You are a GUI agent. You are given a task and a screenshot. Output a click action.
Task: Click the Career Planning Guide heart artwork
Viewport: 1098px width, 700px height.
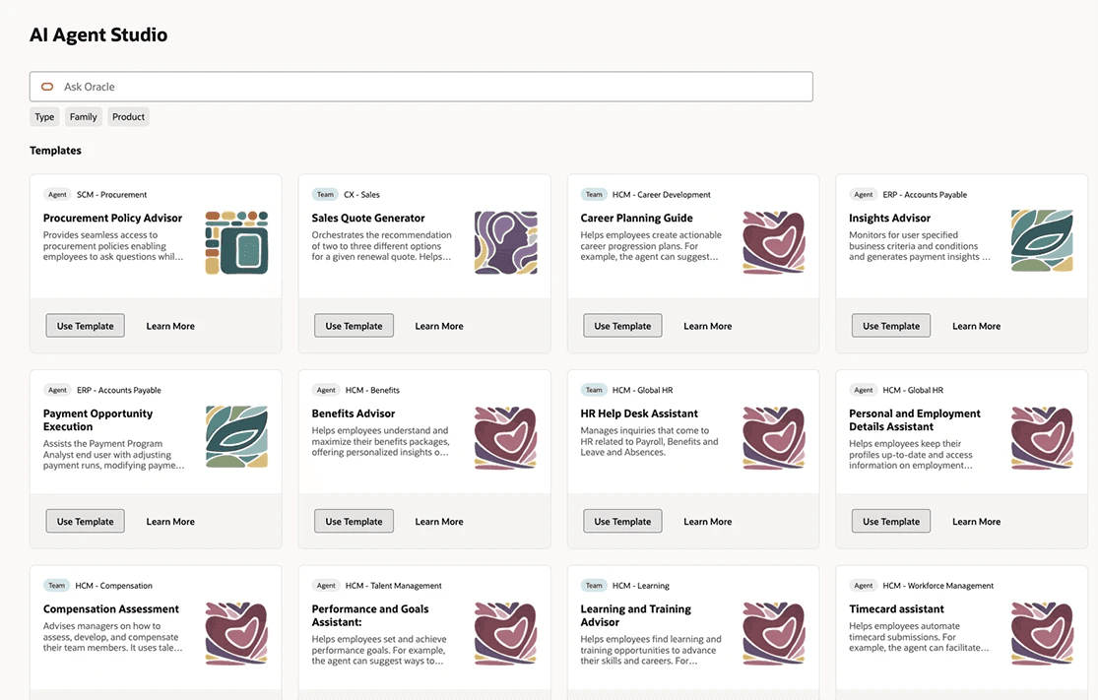click(x=774, y=241)
